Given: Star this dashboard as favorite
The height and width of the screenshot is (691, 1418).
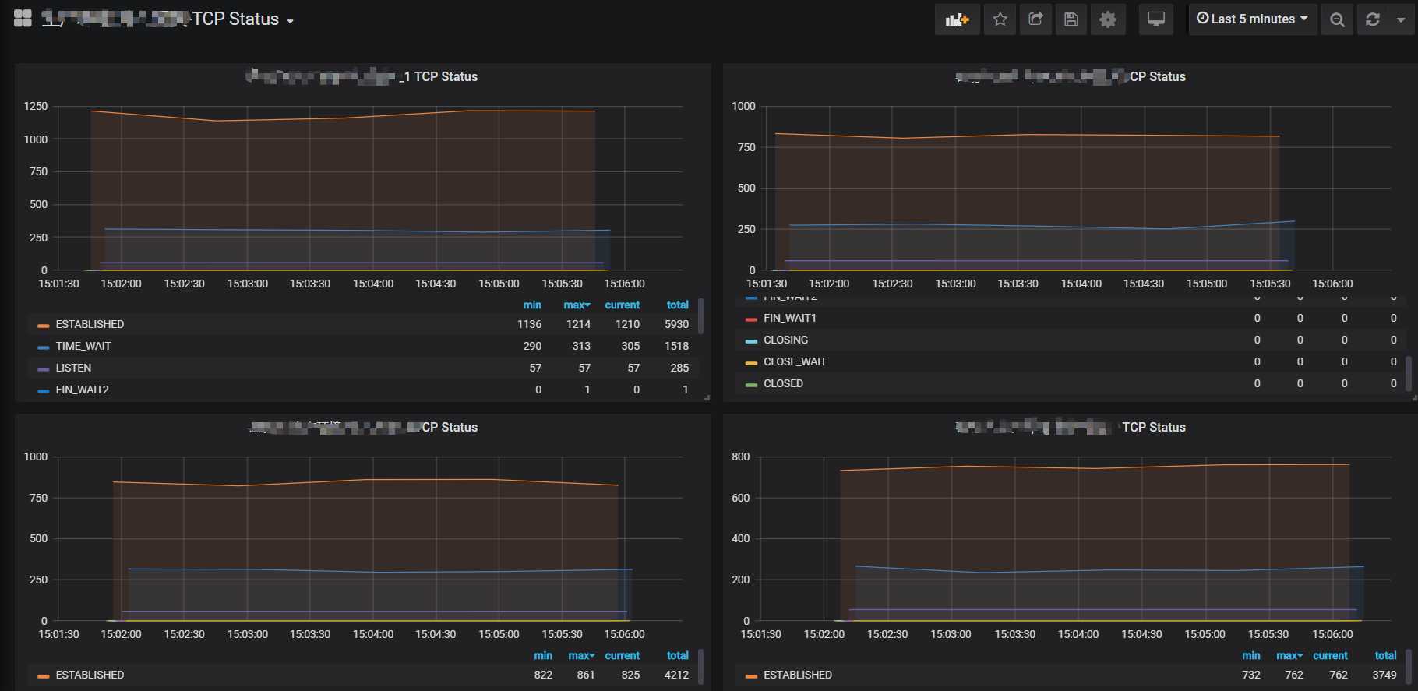Looking at the screenshot, I should pos(1000,19).
